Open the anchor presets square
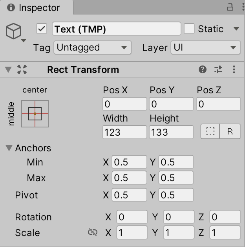 tap(35, 114)
